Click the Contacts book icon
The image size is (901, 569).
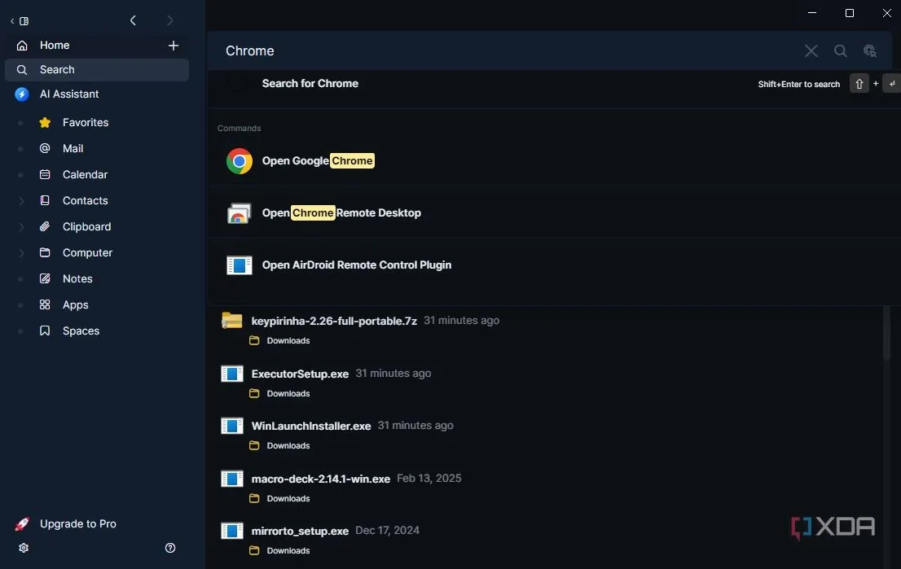45,200
